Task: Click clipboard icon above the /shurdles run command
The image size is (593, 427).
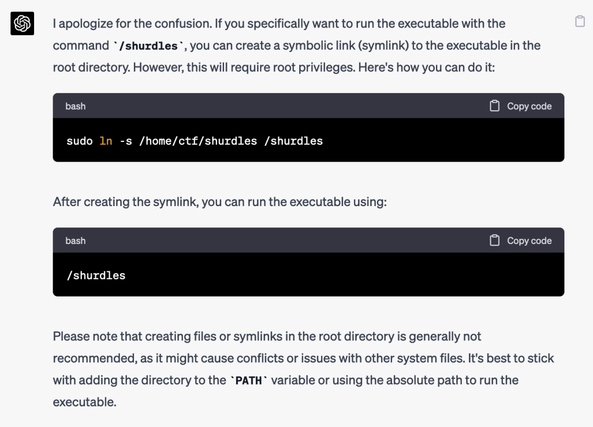Action: (495, 240)
